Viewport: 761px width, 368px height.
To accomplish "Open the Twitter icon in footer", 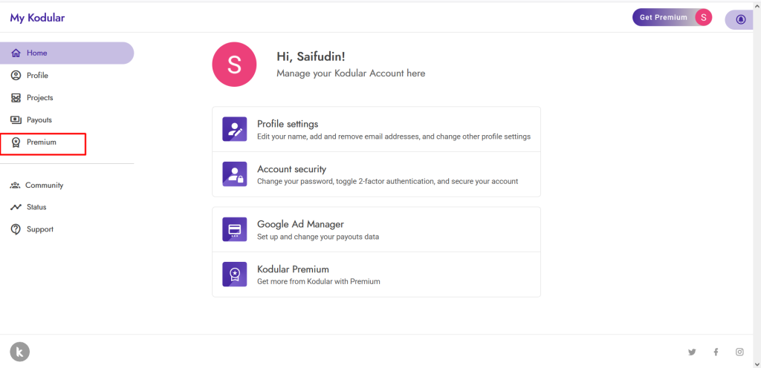I will pos(692,352).
